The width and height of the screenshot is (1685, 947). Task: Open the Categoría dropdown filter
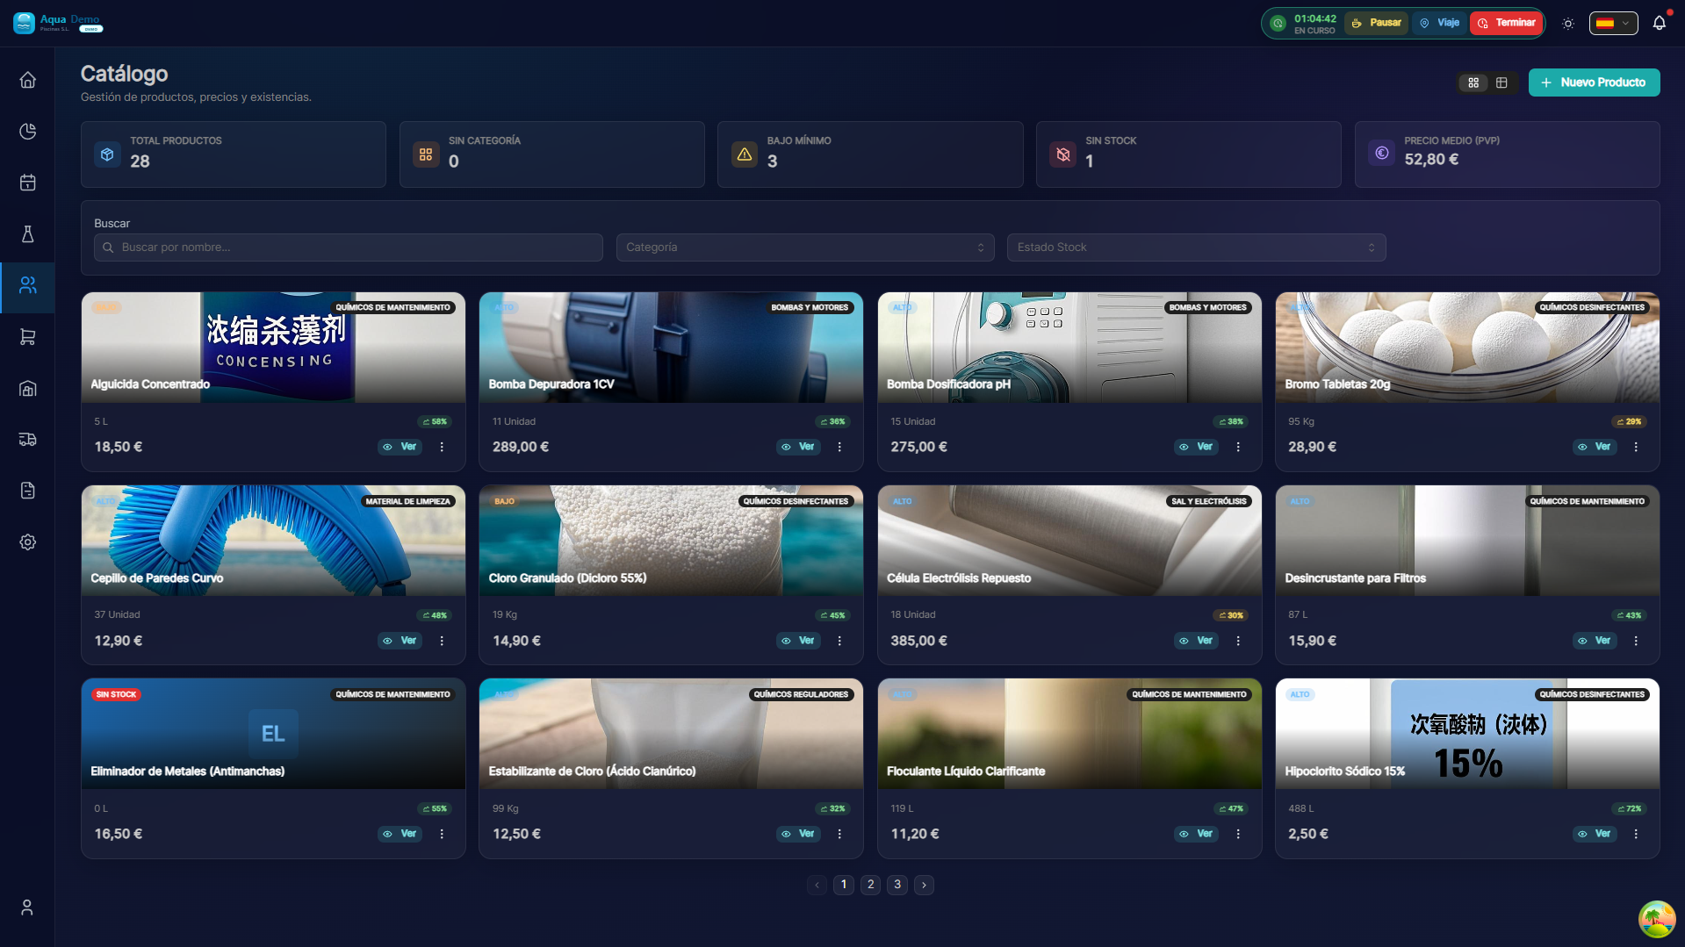point(805,248)
